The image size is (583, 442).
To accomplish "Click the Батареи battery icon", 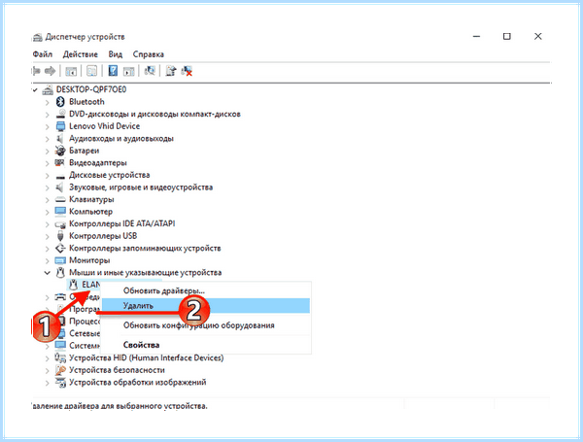I will click(x=60, y=151).
